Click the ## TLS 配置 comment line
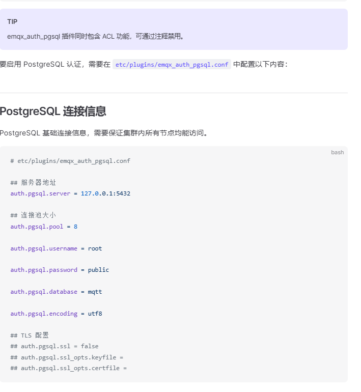This screenshot has width=361, height=392. (30, 335)
